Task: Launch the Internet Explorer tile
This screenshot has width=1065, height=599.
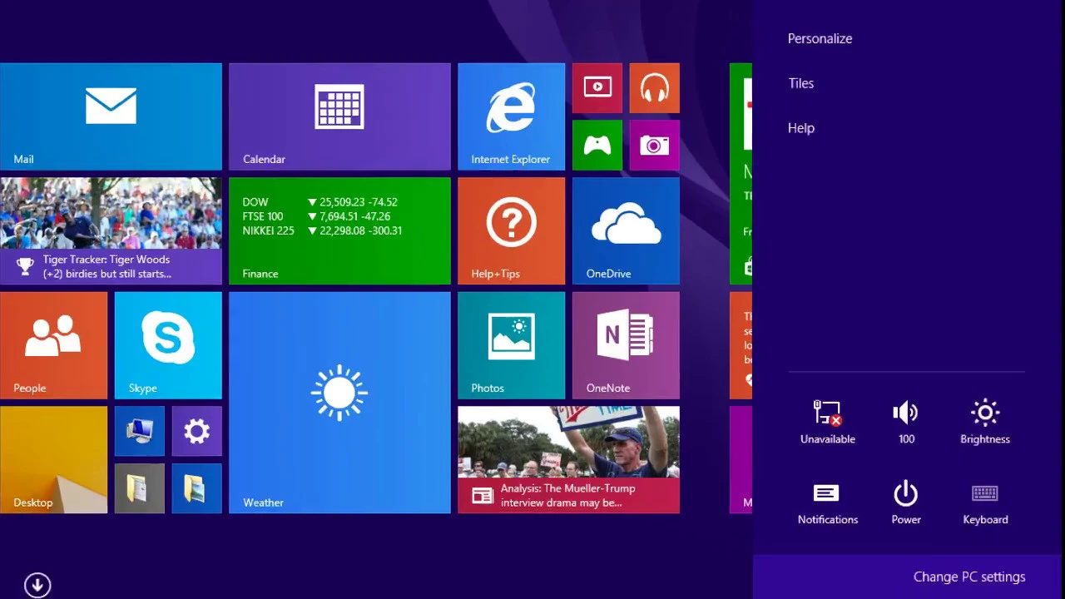Action: point(511,116)
